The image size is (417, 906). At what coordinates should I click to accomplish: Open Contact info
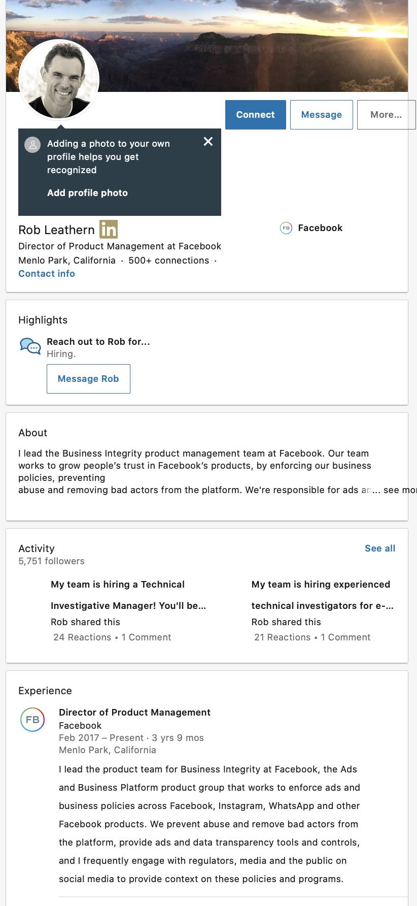pyautogui.click(x=47, y=274)
